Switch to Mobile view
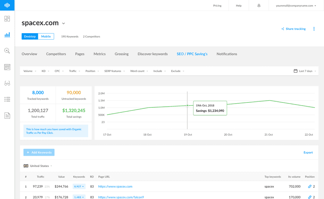324x199 pixels. (x=46, y=37)
